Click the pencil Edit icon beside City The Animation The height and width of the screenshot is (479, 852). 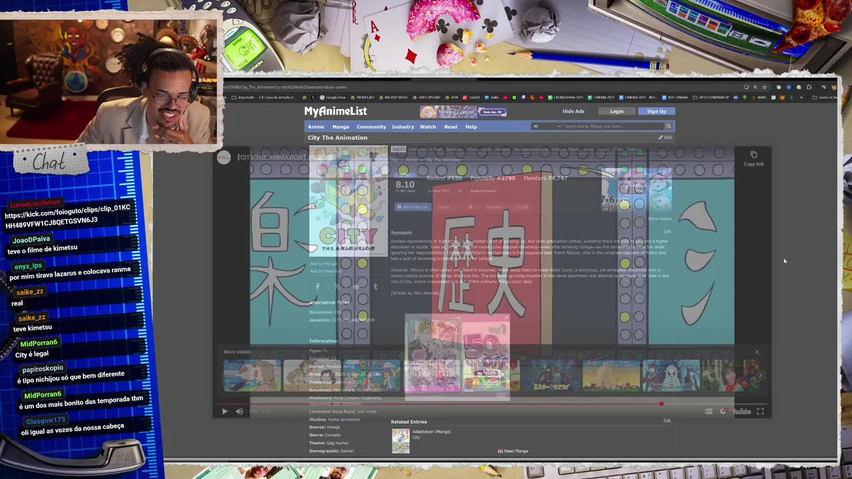click(665, 137)
